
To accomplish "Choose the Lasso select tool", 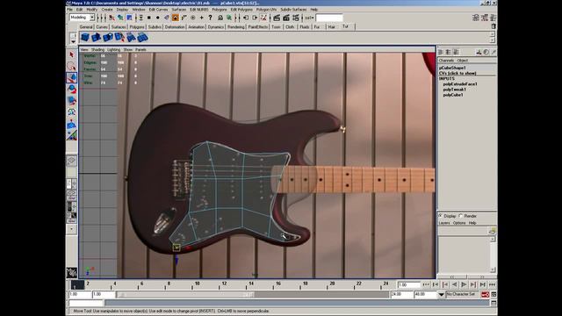I will pos(71,67).
